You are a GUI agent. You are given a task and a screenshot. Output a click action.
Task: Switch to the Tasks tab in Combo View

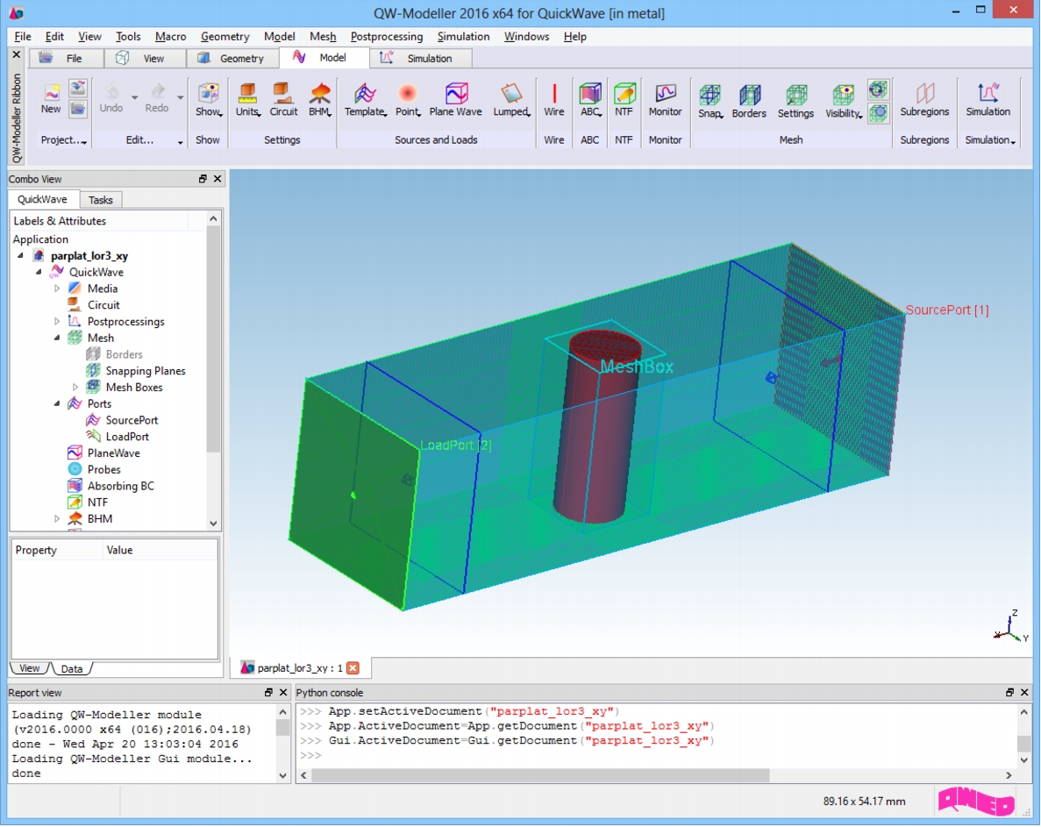(x=101, y=200)
